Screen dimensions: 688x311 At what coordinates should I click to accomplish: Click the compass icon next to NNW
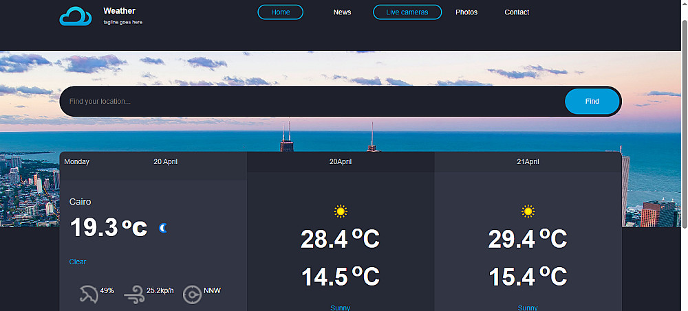pyautogui.click(x=192, y=295)
